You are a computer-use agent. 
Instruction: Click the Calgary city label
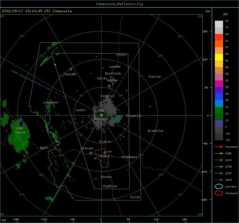pyautogui.click(x=104, y=156)
